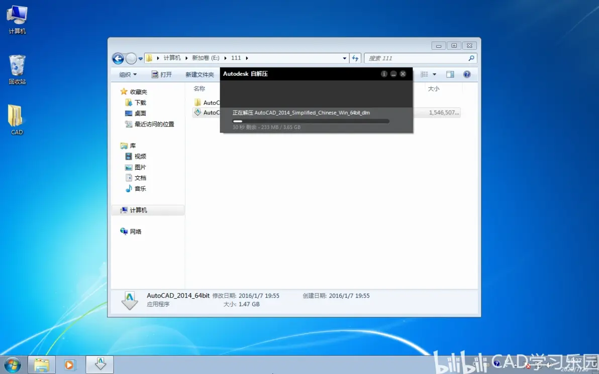The image size is (599, 374).
Task: Refresh the 111 folder view
Action: tap(355, 58)
